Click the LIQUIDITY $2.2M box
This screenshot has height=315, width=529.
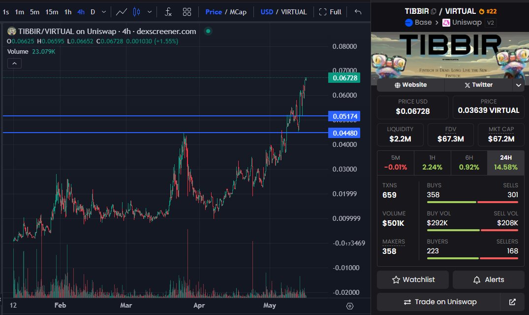(x=400, y=135)
